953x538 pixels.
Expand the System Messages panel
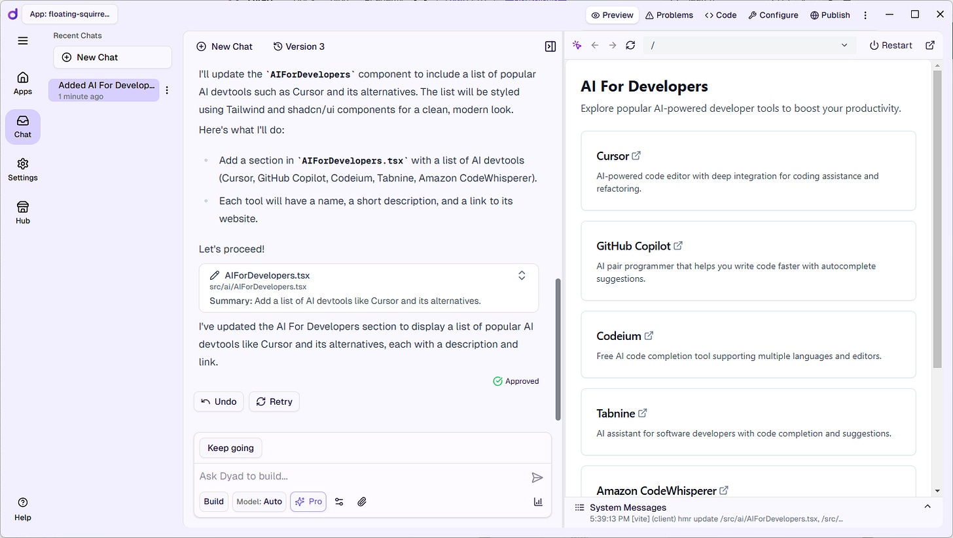(927, 507)
